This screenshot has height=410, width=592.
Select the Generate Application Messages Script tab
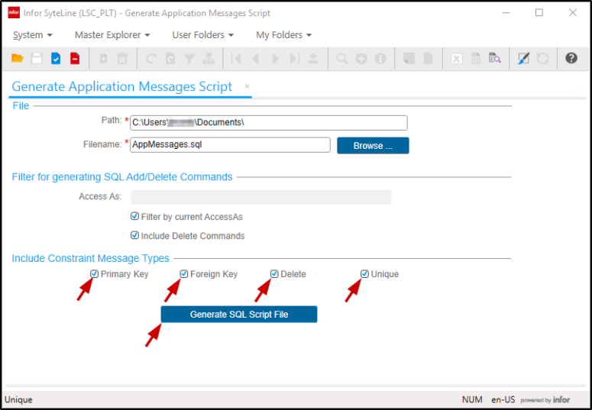pos(122,87)
